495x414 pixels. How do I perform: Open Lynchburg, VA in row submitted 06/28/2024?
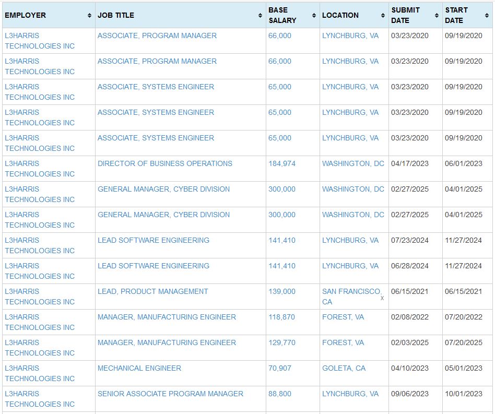pyautogui.click(x=350, y=266)
